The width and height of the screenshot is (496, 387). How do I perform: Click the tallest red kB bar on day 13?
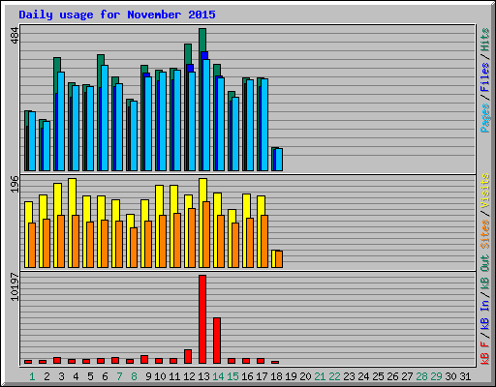point(202,319)
